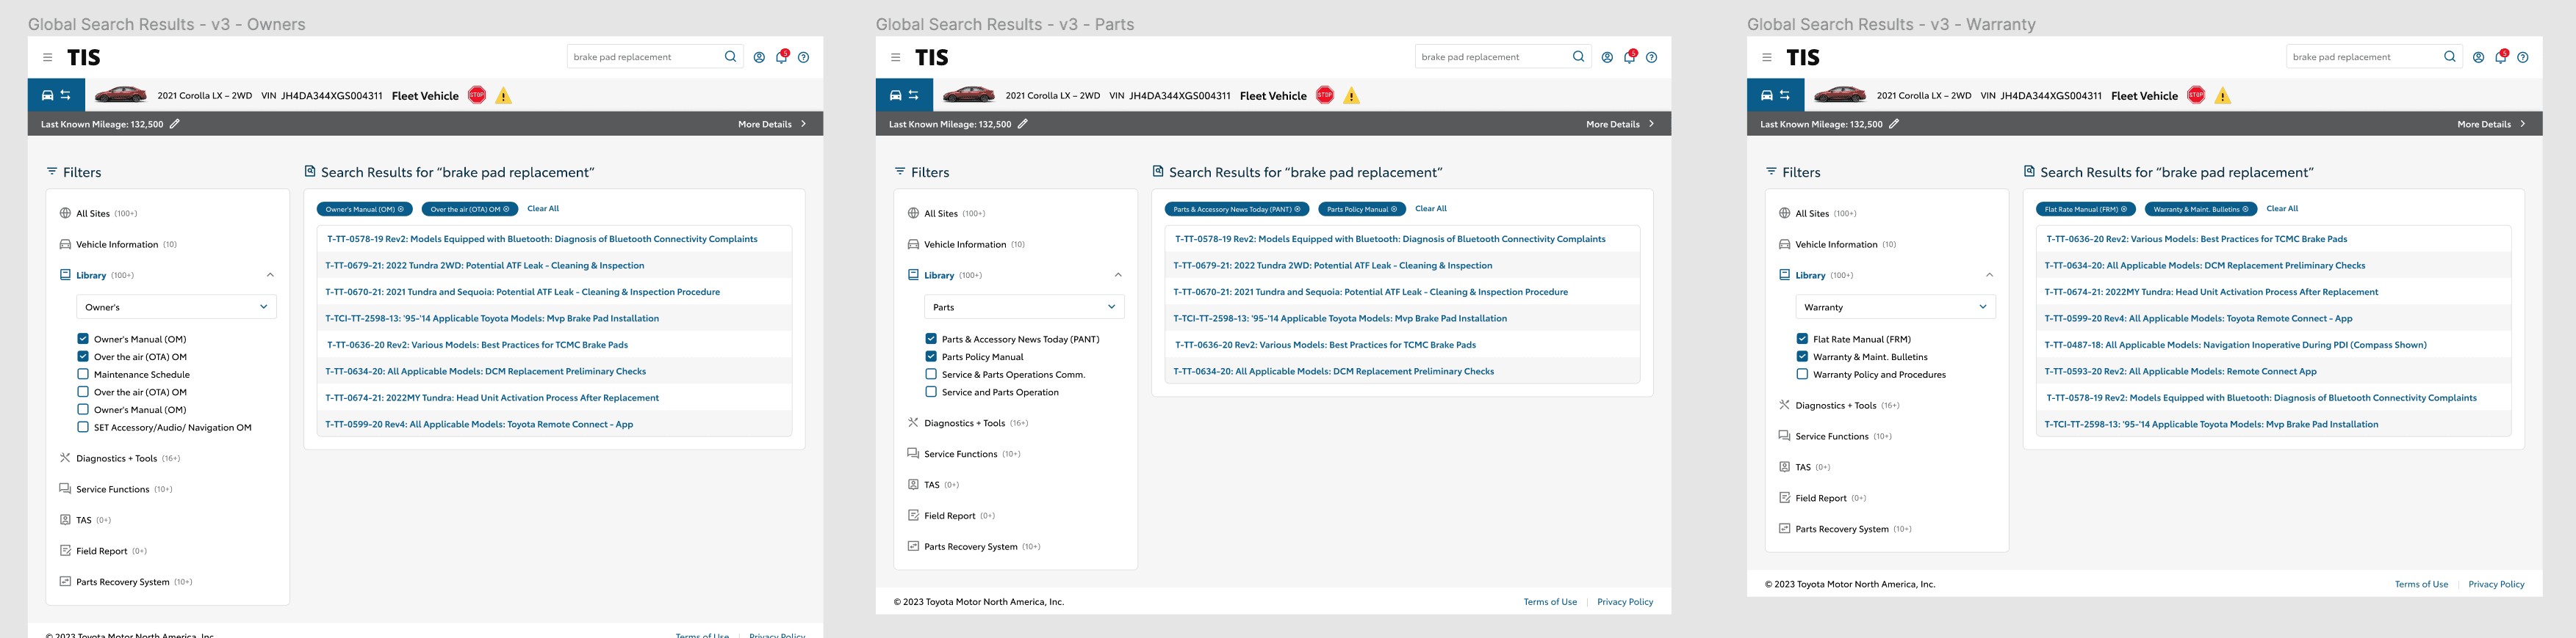Screen dimensions: 2576x638
Task: Open Privacy Policy link in Warranty frame
Action: pyautogui.click(x=2496, y=584)
